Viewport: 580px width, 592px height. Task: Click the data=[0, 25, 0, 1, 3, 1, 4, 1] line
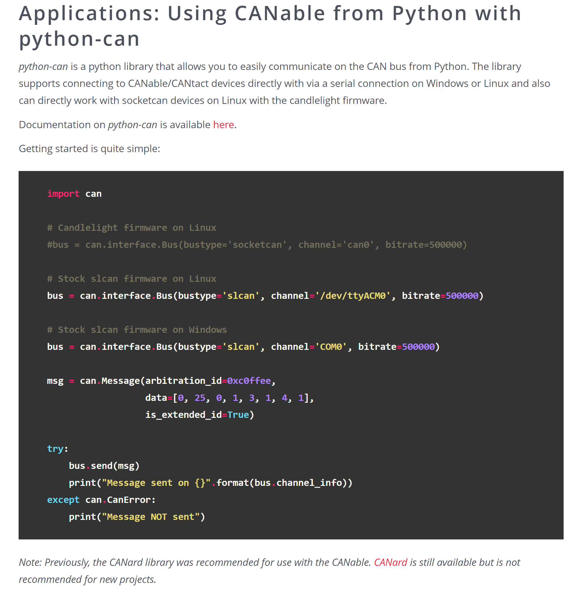[x=229, y=398]
